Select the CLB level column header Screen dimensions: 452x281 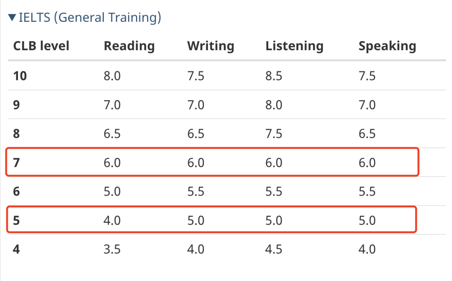point(41,46)
